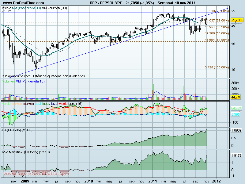245x184 pixels.
Task: Click the marron oscillator label
Action: click(17, 104)
